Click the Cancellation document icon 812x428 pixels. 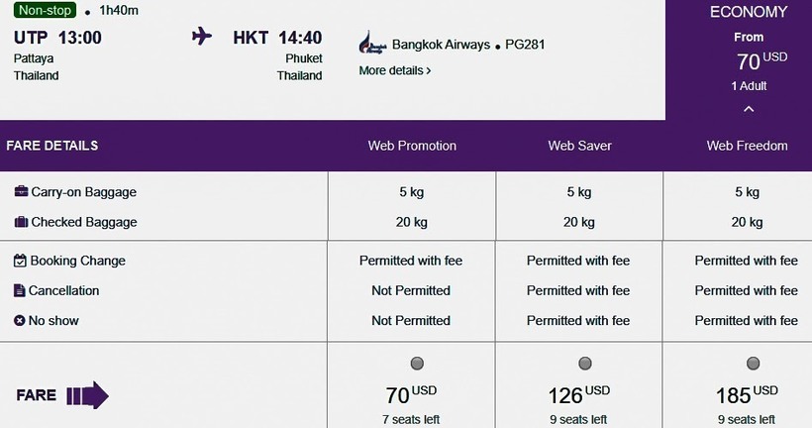pos(20,290)
